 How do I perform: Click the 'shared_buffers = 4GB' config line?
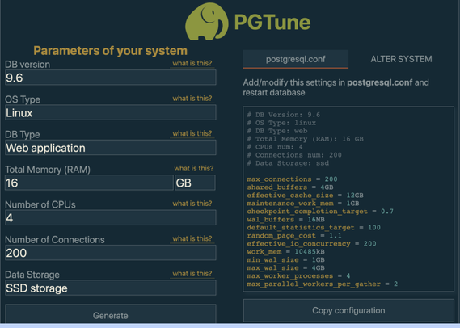click(290, 187)
